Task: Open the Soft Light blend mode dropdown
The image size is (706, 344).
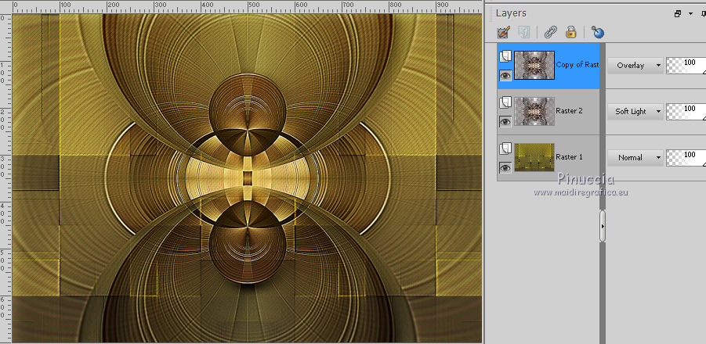Action: pyautogui.click(x=634, y=112)
